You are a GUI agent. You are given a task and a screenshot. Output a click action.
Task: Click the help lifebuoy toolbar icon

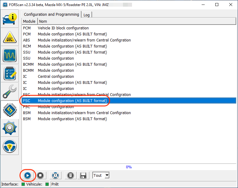coord(55,175)
